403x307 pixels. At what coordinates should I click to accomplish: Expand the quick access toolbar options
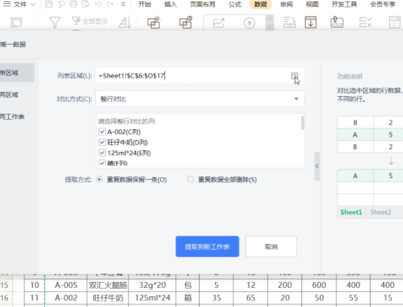tap(123, 4)
